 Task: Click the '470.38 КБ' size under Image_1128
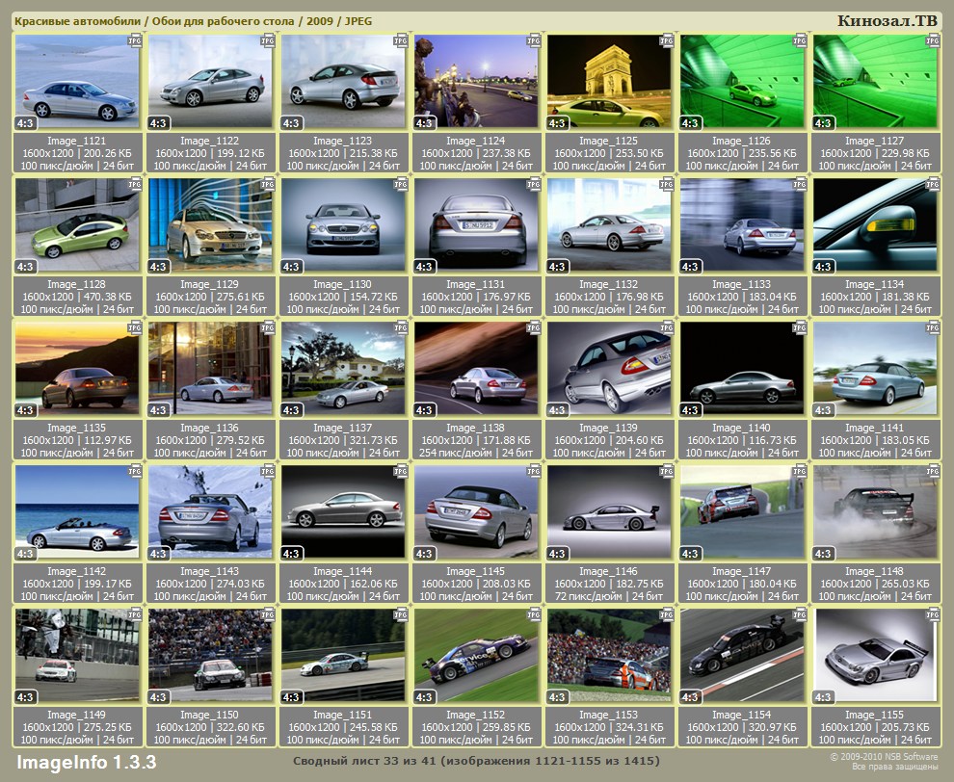[106, 297]
